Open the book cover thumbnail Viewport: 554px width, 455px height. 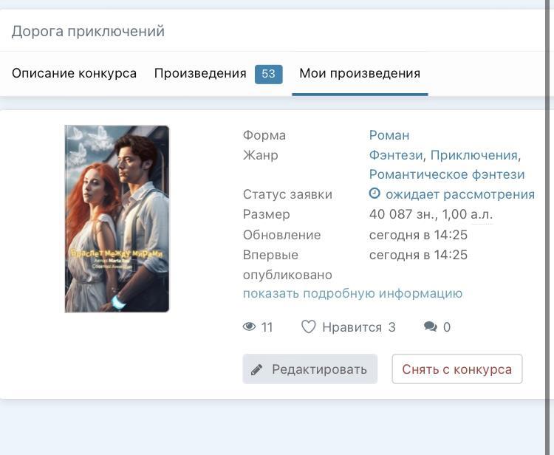point(117,219)
